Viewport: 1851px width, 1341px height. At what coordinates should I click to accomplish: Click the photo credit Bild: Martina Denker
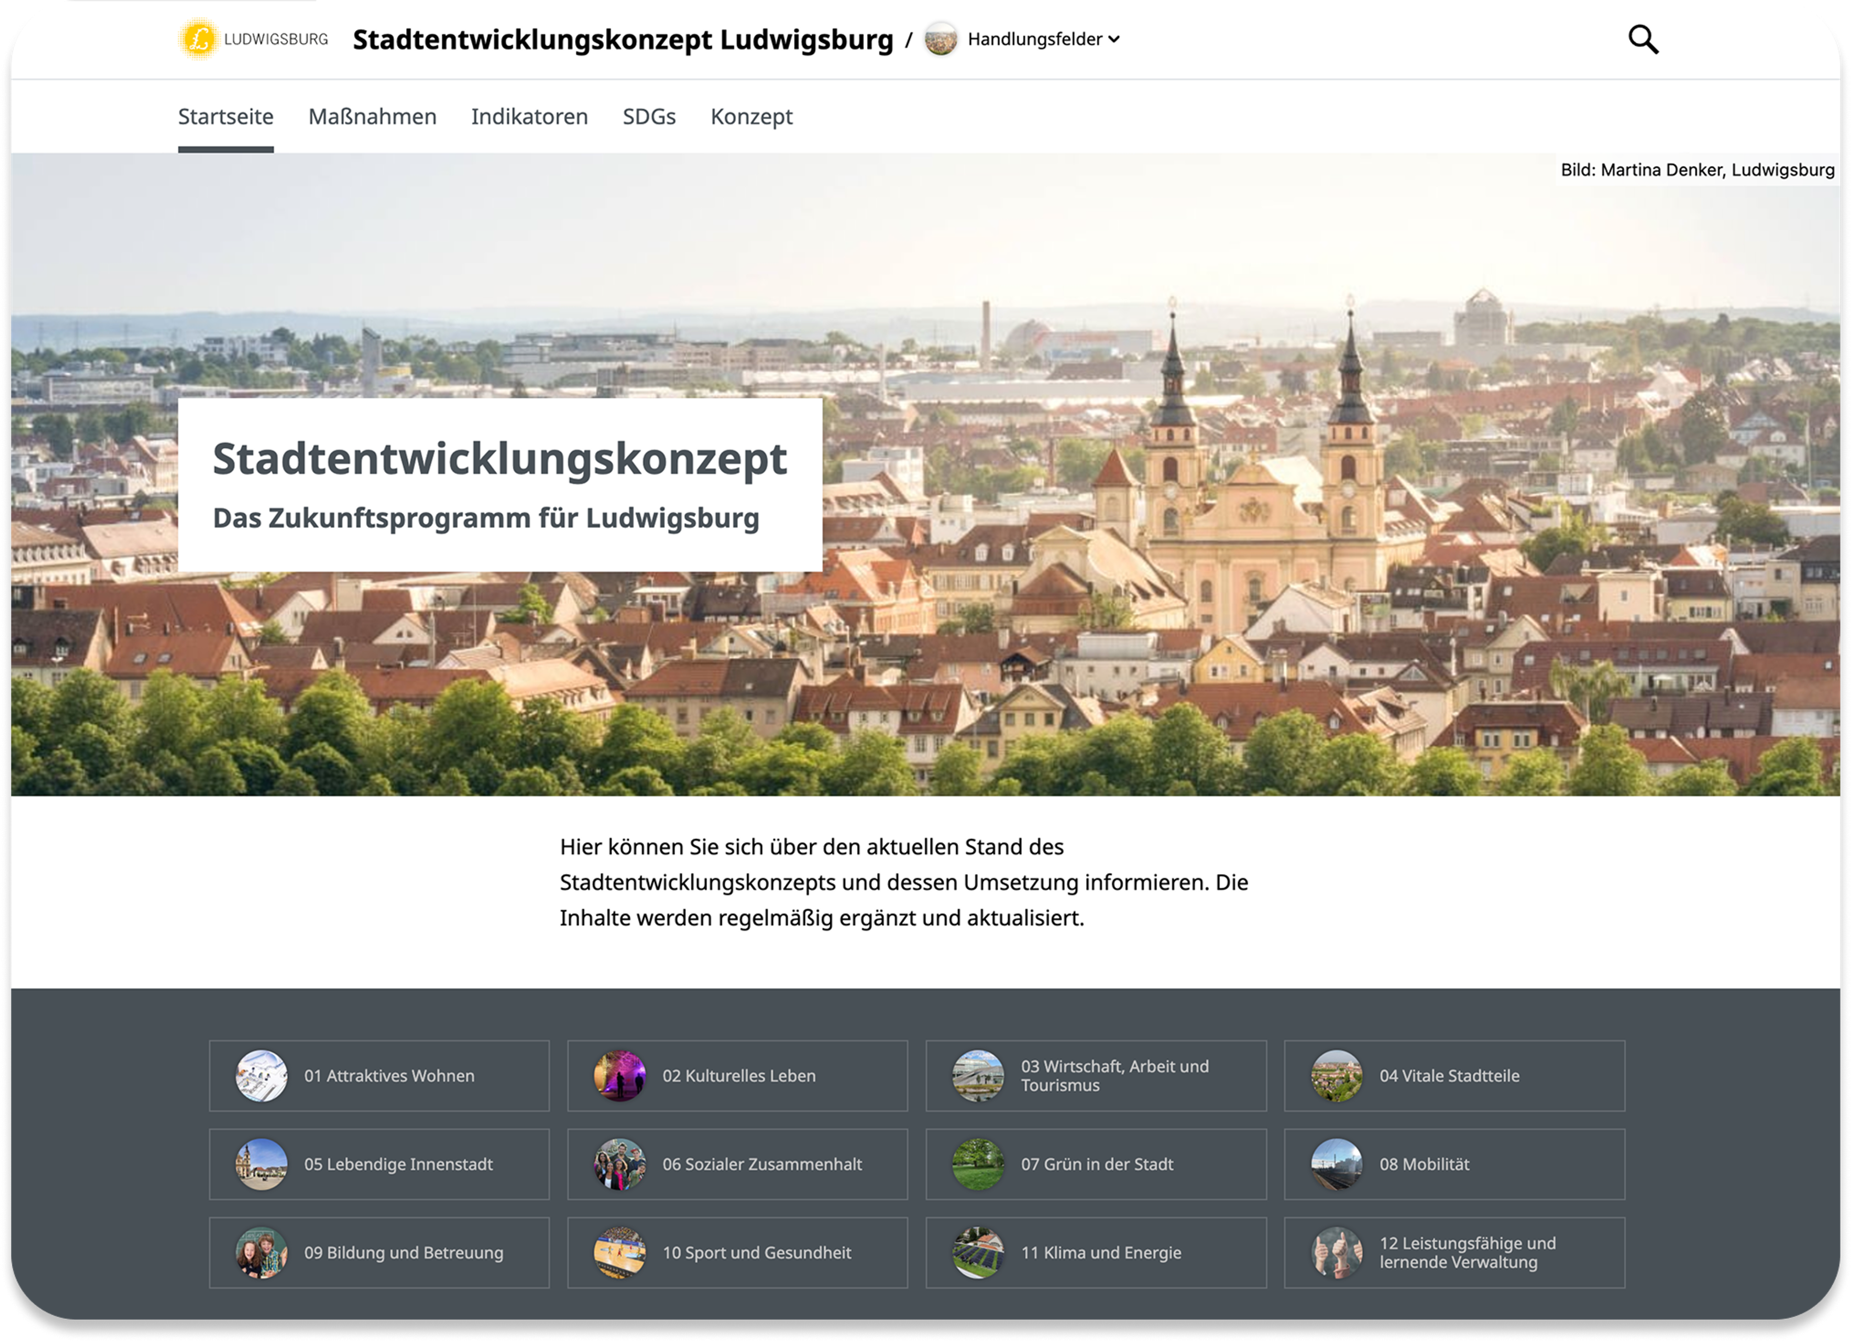coord(1697,170)
